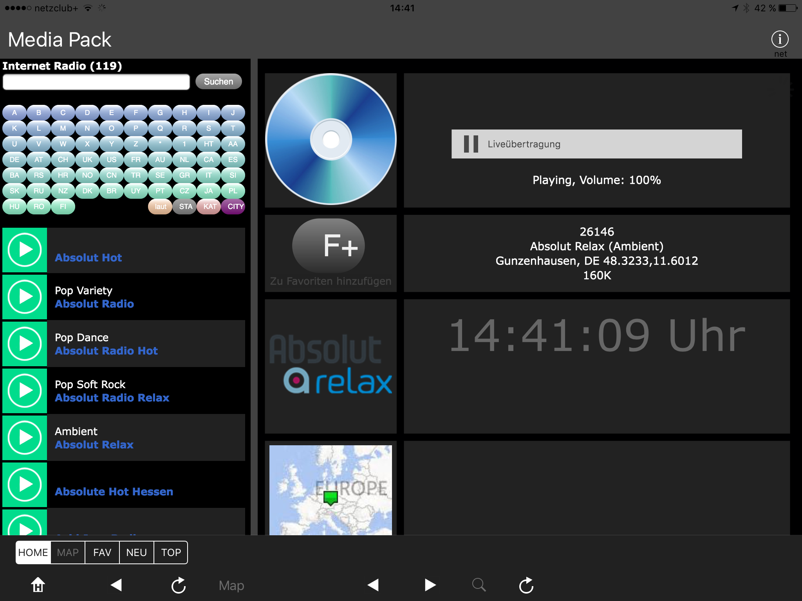
Task: Play the Absolut Radio Relax station
Action: [x=25, y=390]
